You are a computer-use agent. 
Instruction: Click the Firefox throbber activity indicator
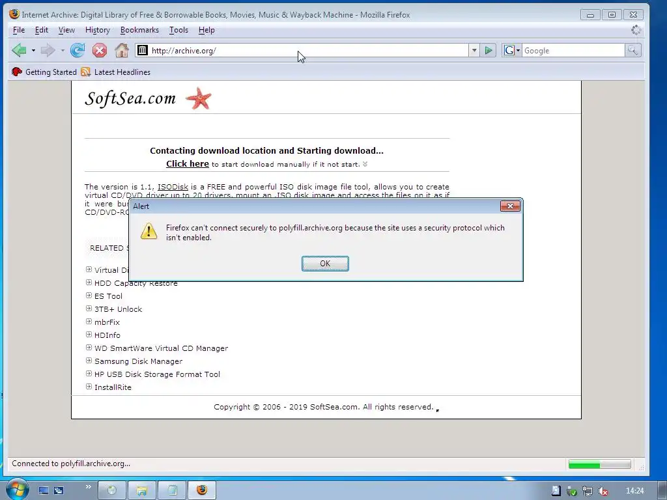click(x=636, y=30)
